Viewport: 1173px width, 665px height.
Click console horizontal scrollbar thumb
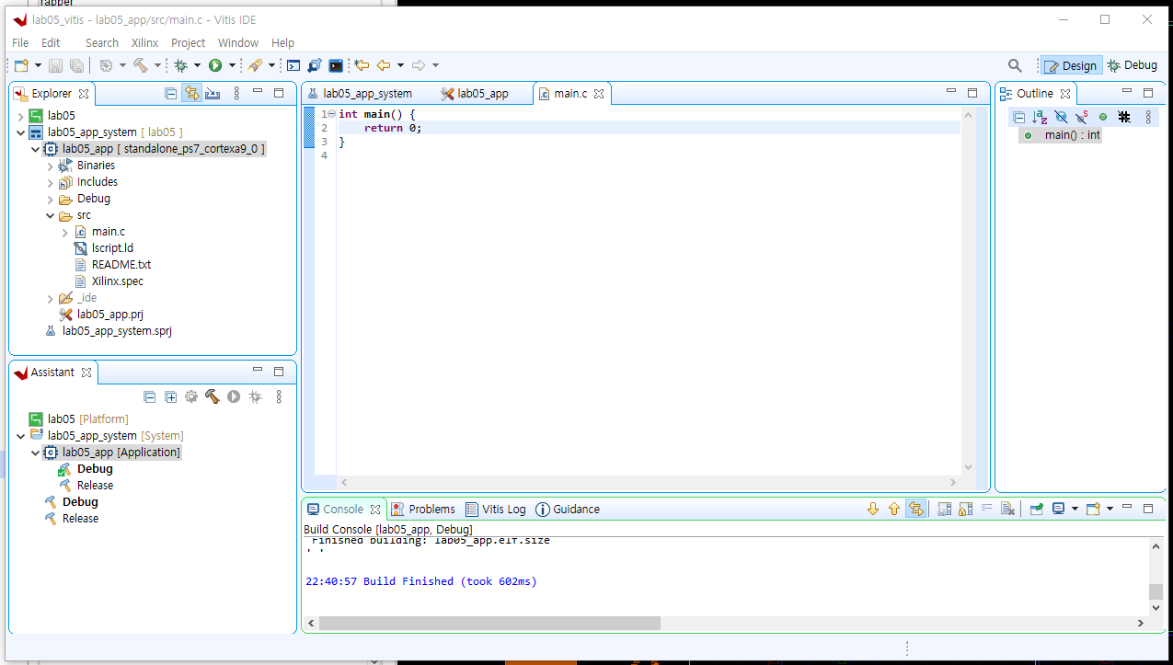489,623
